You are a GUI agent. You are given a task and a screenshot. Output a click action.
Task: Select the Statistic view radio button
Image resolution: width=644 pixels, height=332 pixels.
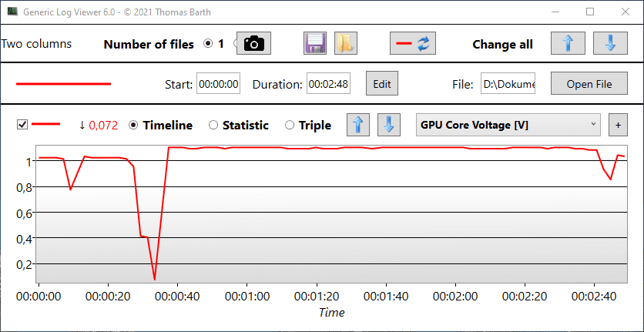[x=213, y=126]
